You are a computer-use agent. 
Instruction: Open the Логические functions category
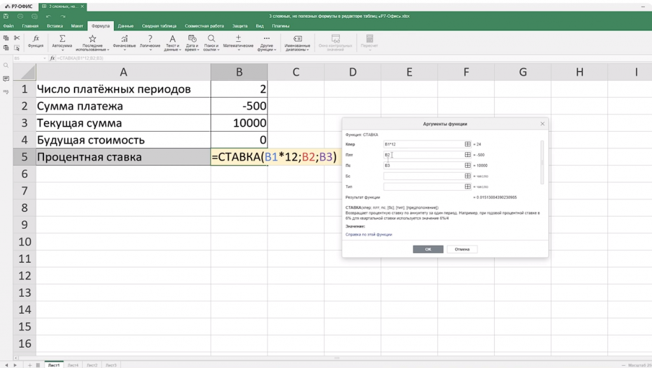150,41
